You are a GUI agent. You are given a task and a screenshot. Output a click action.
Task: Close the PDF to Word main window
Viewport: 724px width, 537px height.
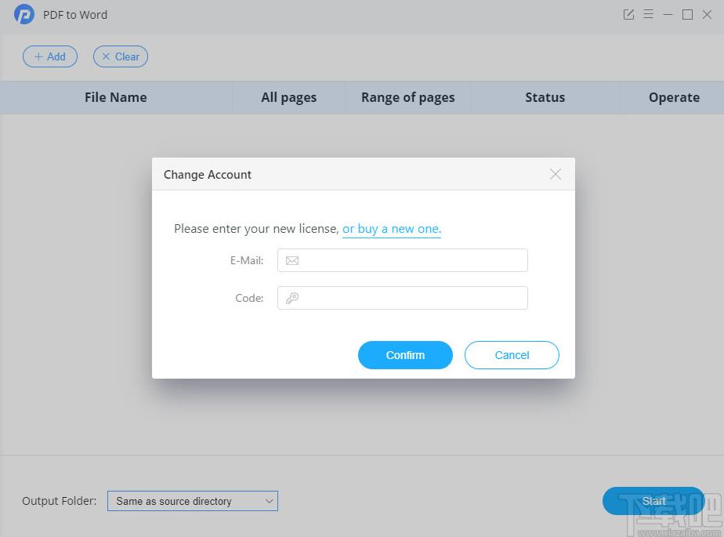coord(707,14)
